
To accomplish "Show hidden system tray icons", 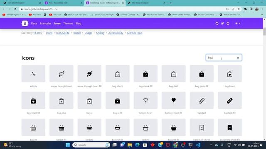I will [x=211, y=145].
